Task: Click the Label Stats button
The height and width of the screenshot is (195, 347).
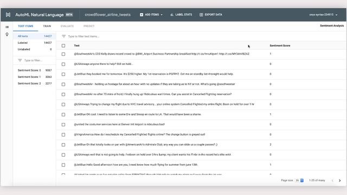Action: click(181, 15)
